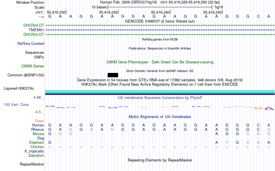This screenshot has width=275, height=171.
Task: Click the Scale track label
Action: tap(39, 7)
